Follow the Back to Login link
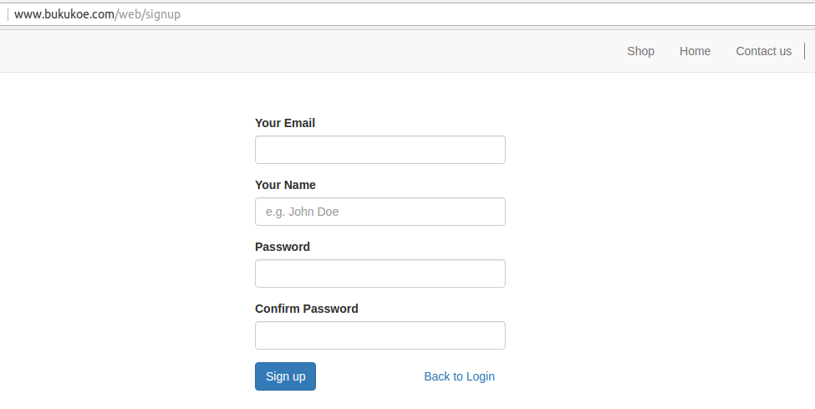Image resolution: width=815 pixels, height=409 pixels. point(459,376)
